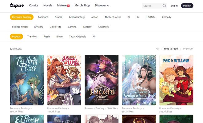The image size is (203, 123).
Task: Open the Deadly comic cover with skull
Action: pyautogui.click(x=64, y=119)
